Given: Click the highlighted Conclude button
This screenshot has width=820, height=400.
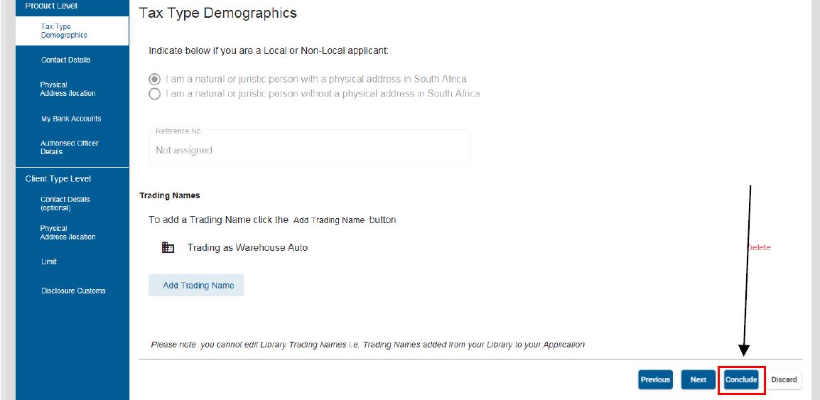Looking at the screenshot, I should pos(741,379).
